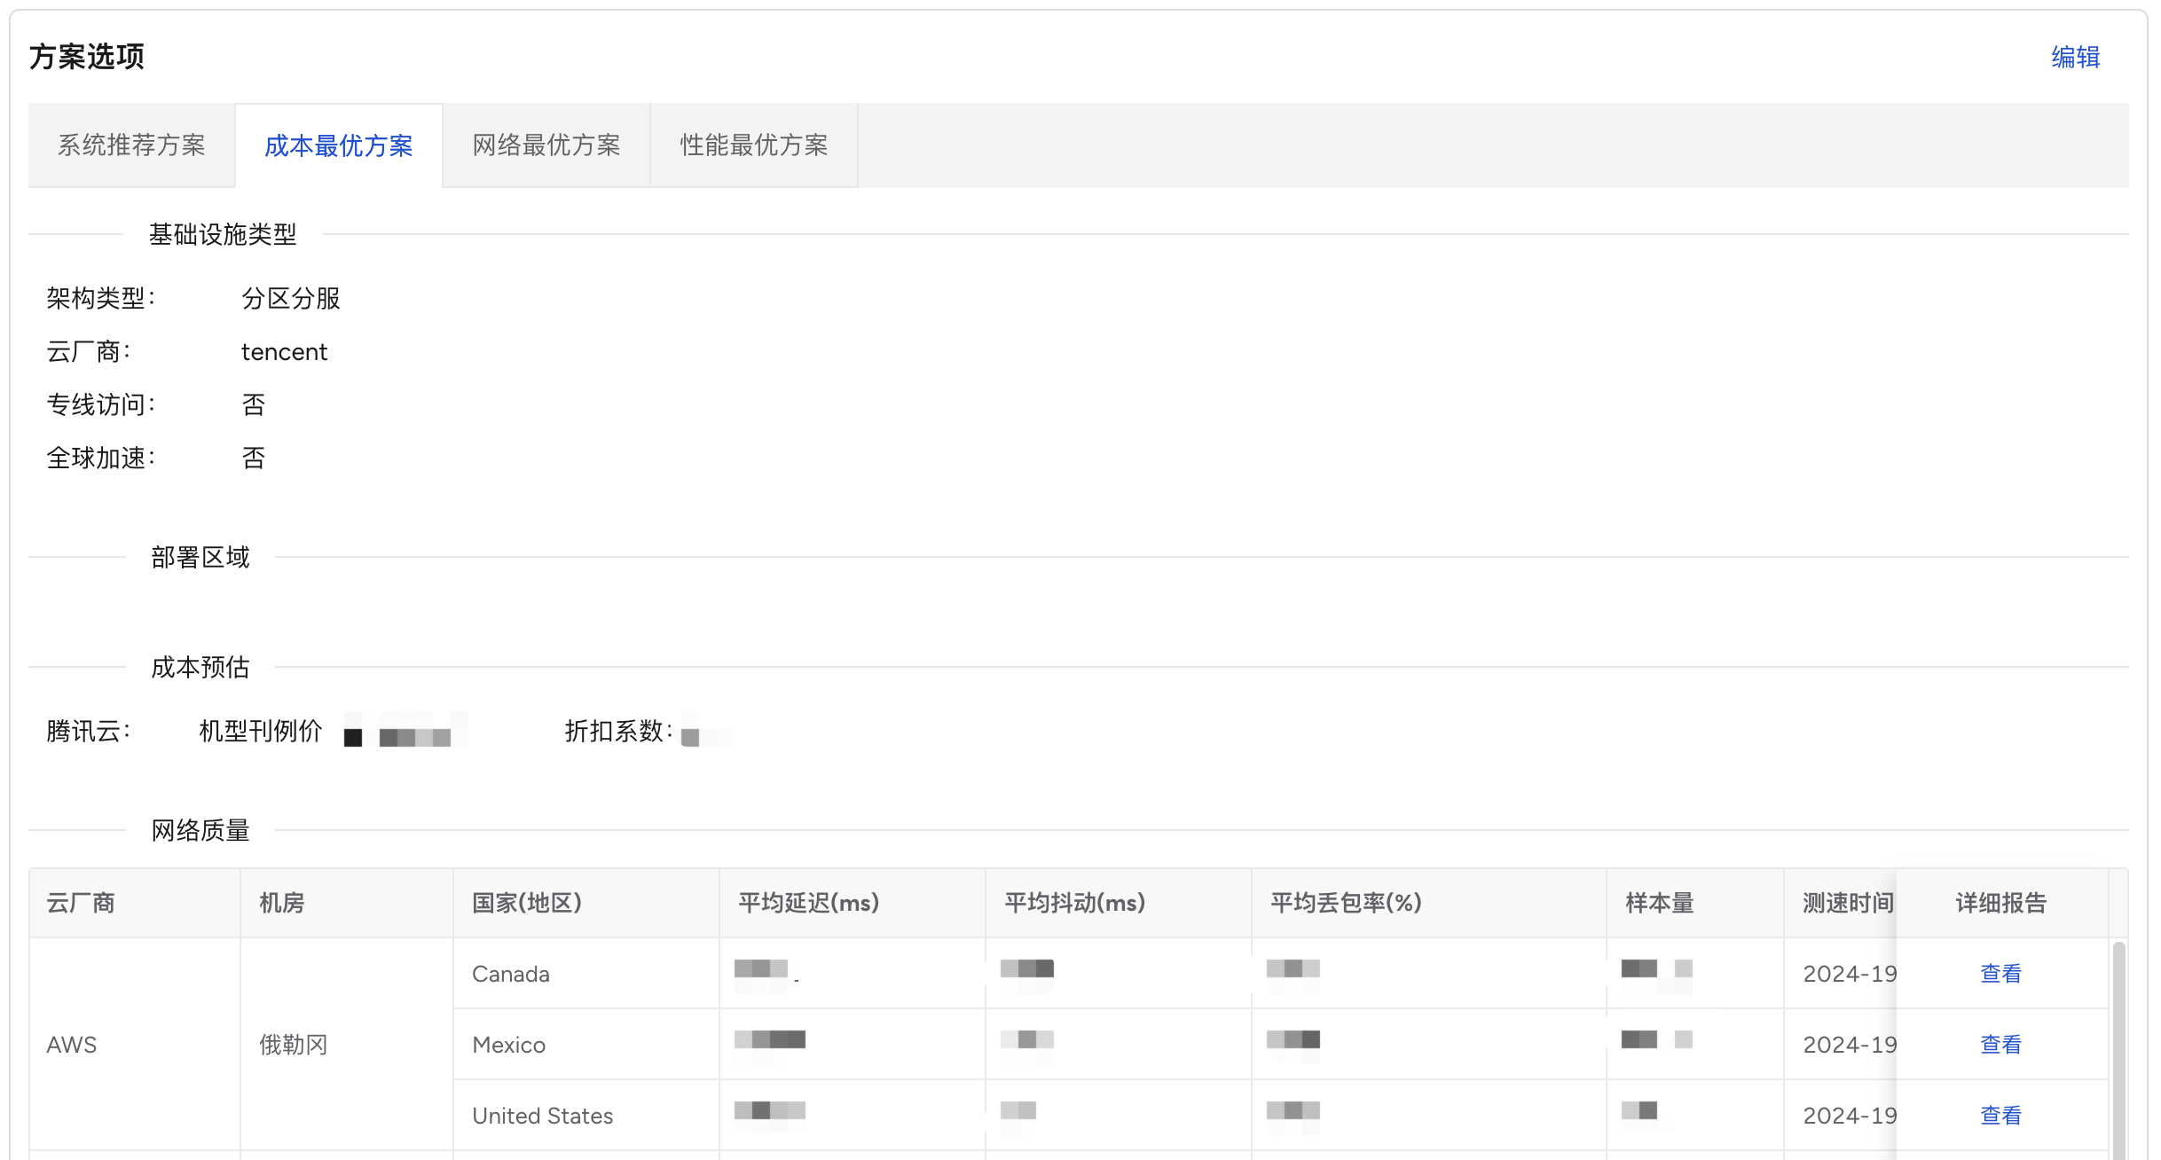The width and height of the screenshot is (2161, 1160).
Task: Click the 平均延迟(ms) column header
Action: (808, 903)
